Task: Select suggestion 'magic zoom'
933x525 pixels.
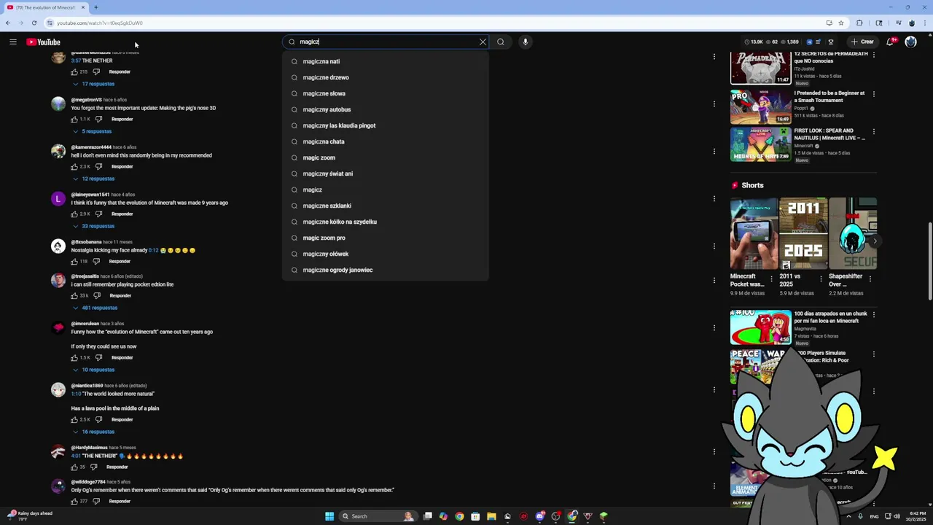Action: pos(385,157)
